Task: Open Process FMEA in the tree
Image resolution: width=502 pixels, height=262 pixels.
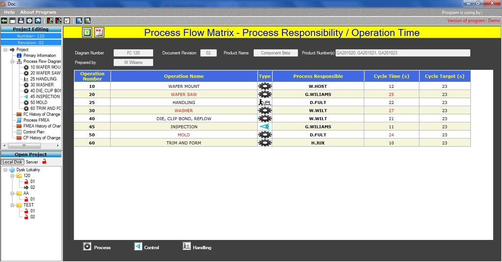Action: pos(36,120)
